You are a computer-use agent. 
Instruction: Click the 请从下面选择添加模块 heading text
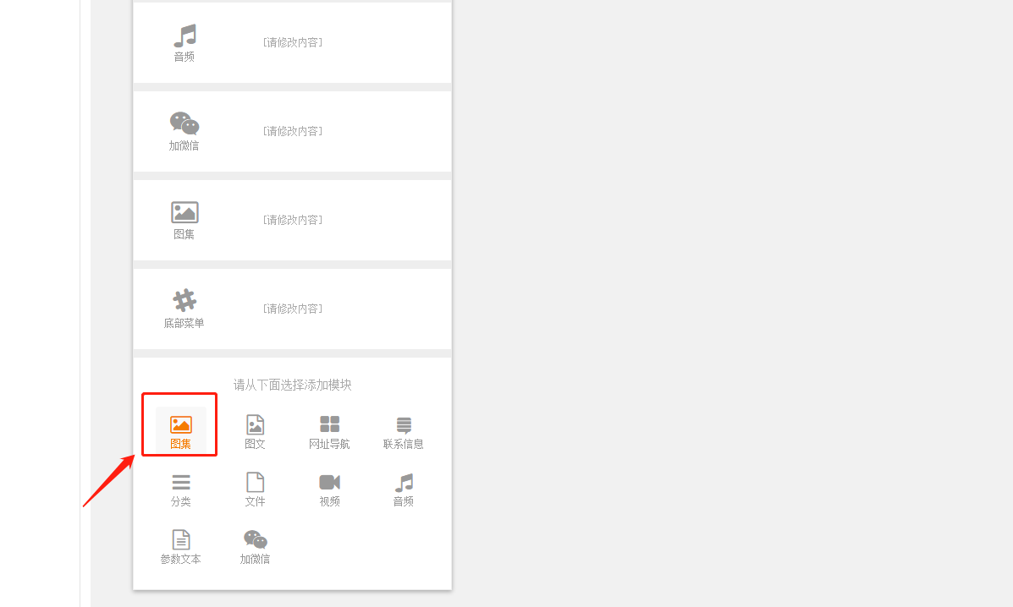tap(292, 385)
